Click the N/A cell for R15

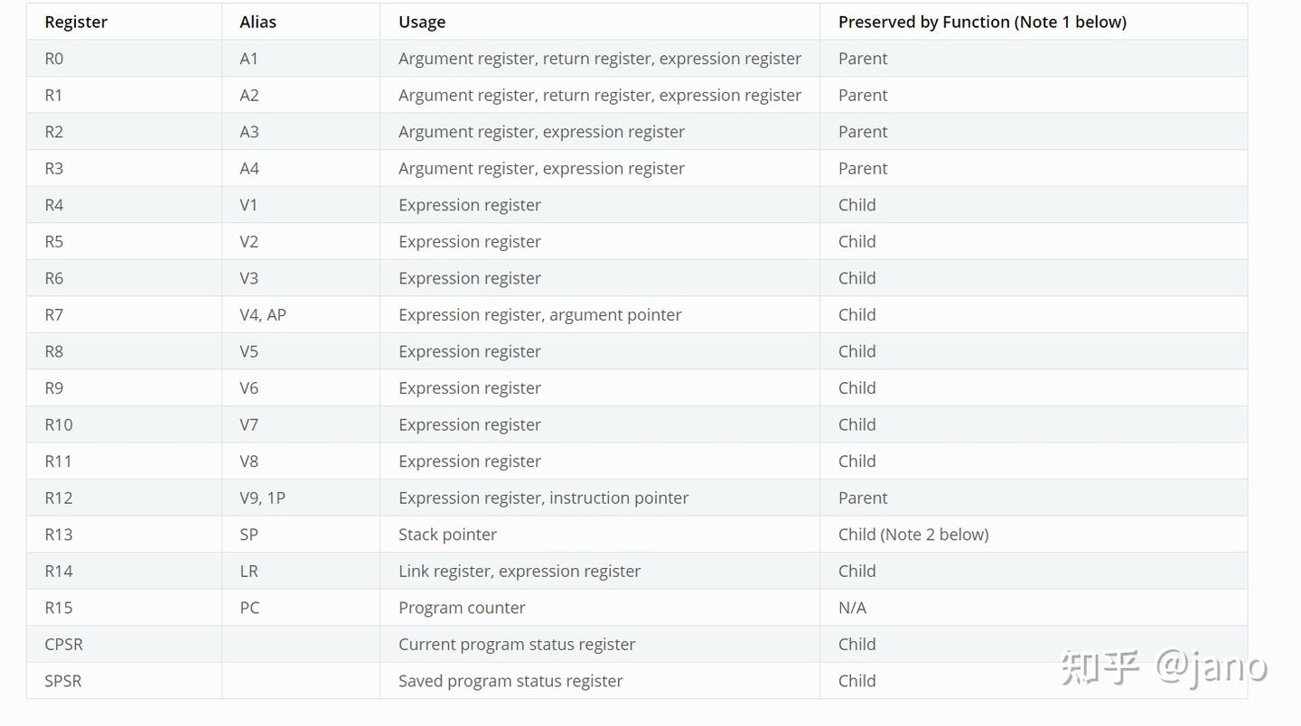tap(852, 608)
